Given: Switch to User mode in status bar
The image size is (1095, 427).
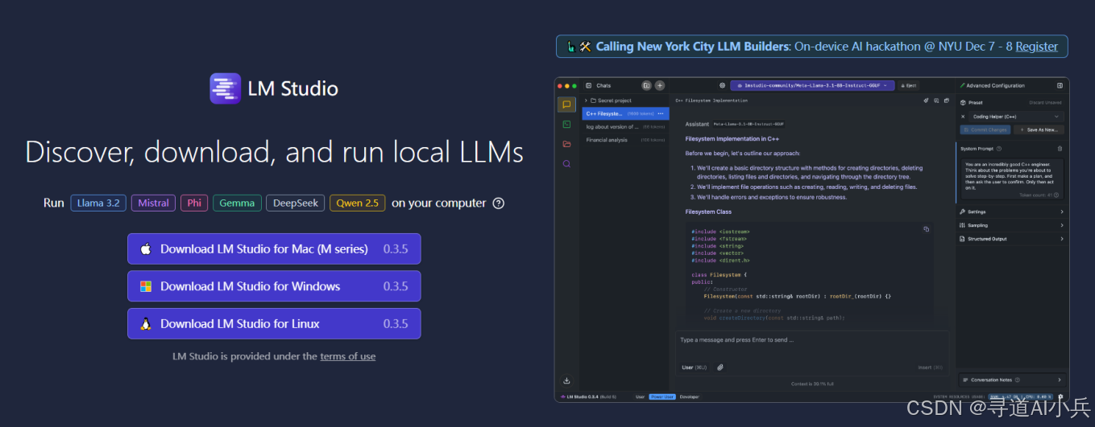Looking at the screenshot, I should (x=640, y=396).
